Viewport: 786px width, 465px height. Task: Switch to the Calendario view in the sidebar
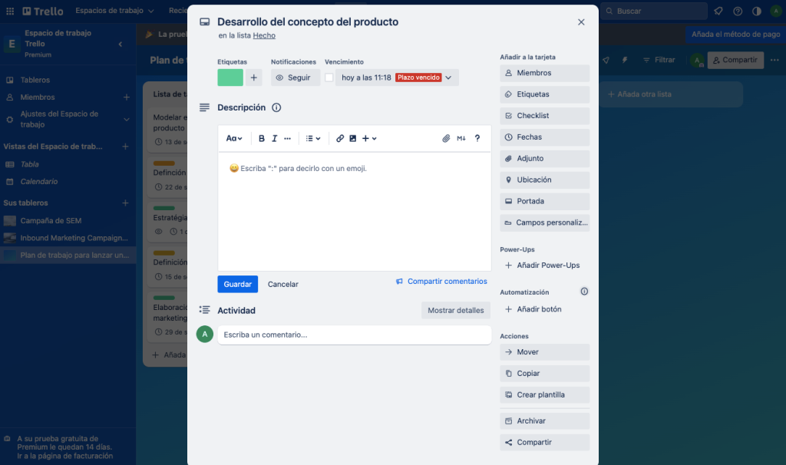coord(39,183)
